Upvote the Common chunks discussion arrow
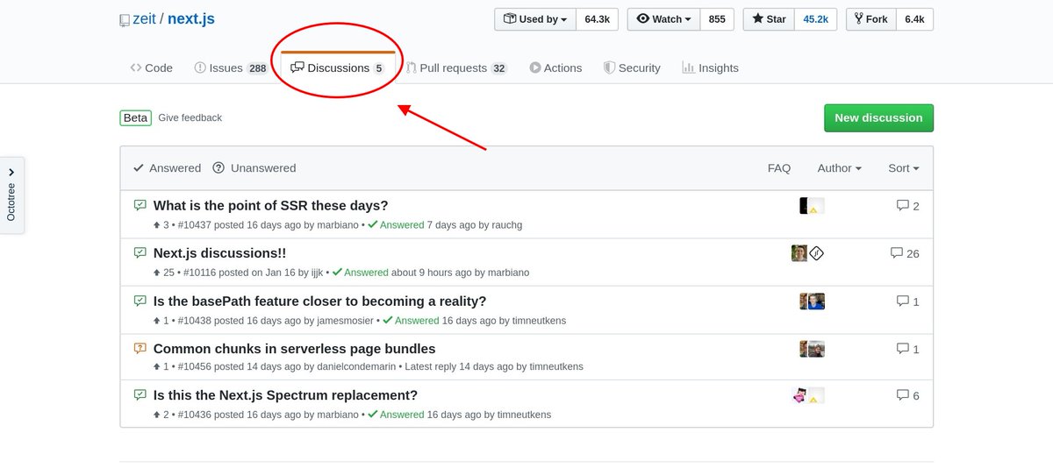This screenshot has height=475, width=1053. point(157,367)
